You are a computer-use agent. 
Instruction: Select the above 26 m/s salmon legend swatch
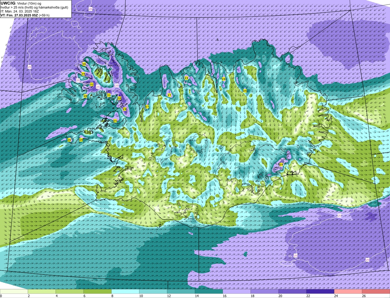pyautogui.click(x=376, y=291)
